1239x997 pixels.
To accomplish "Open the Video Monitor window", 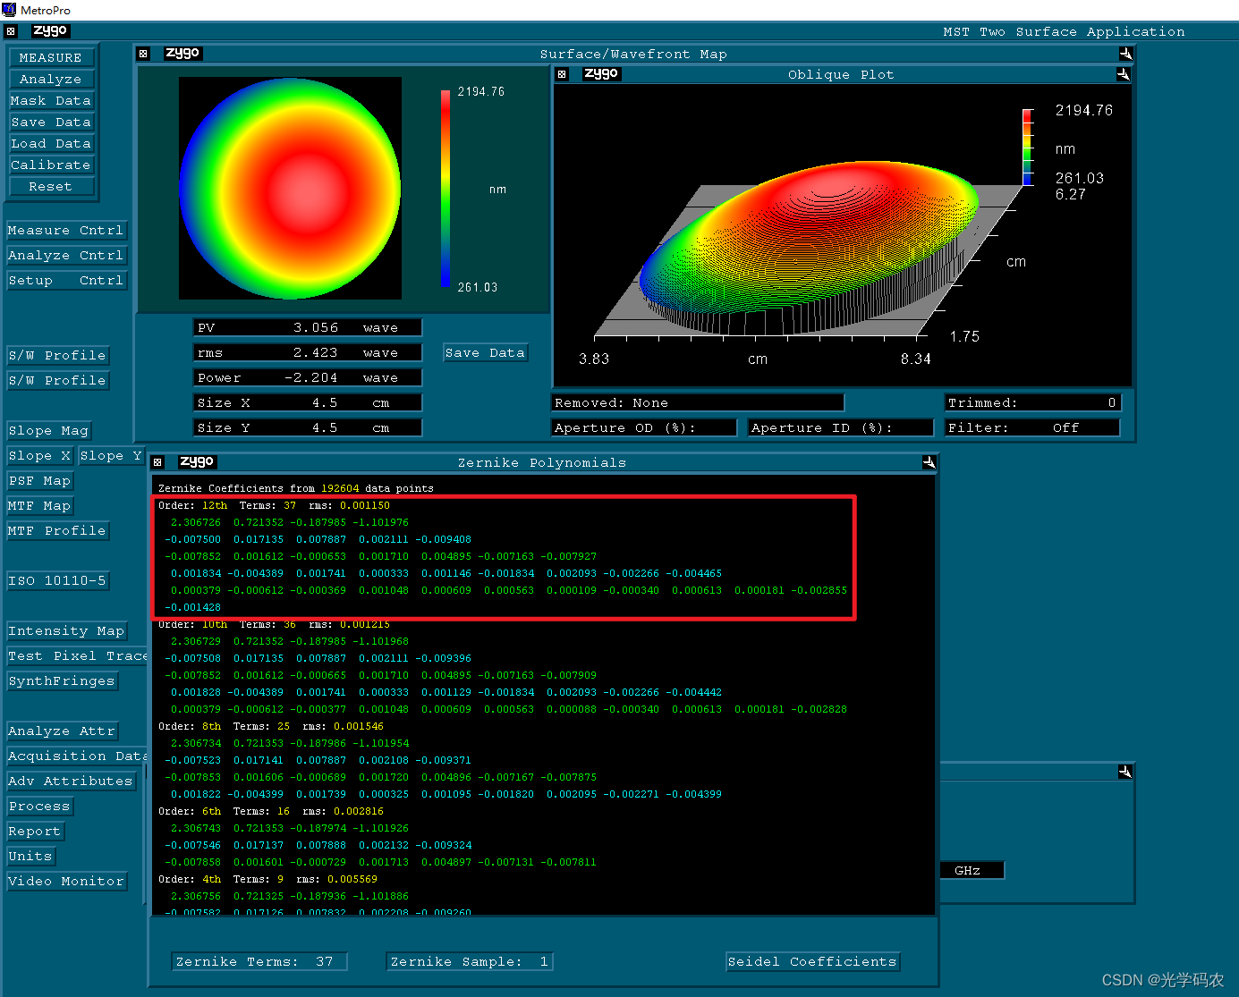I will pyautogui.click(x=66, y=882).
